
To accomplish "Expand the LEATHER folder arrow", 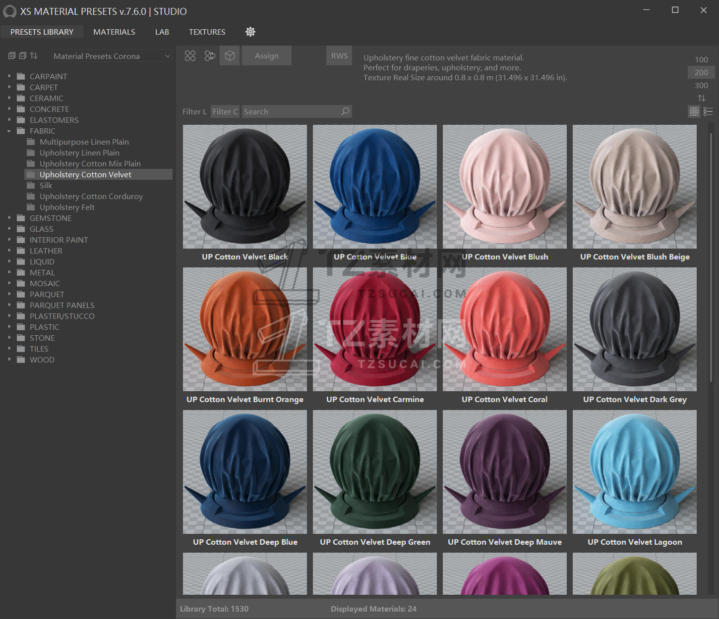I will [9, 251].
